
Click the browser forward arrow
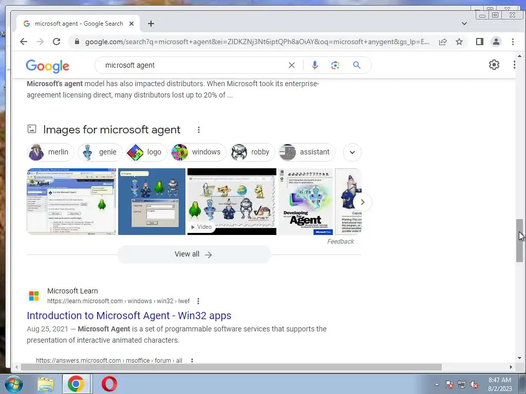click(x=40, y=42)
